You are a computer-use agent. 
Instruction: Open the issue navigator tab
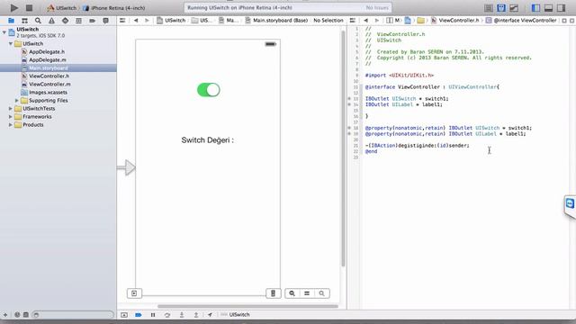coord(51,21)
